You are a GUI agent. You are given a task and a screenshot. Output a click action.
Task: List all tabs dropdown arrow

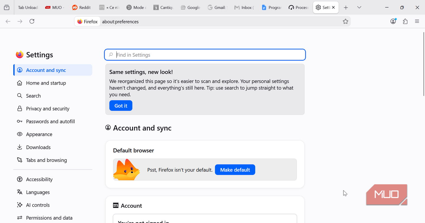click(x=359, y=8)
